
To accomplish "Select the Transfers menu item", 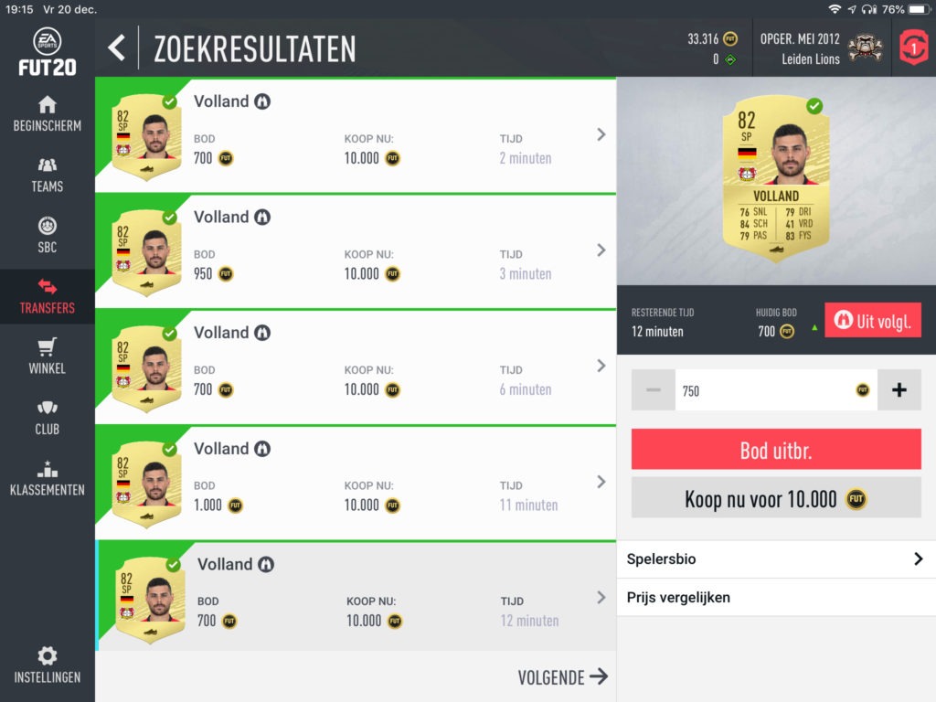I will [48, 297].
